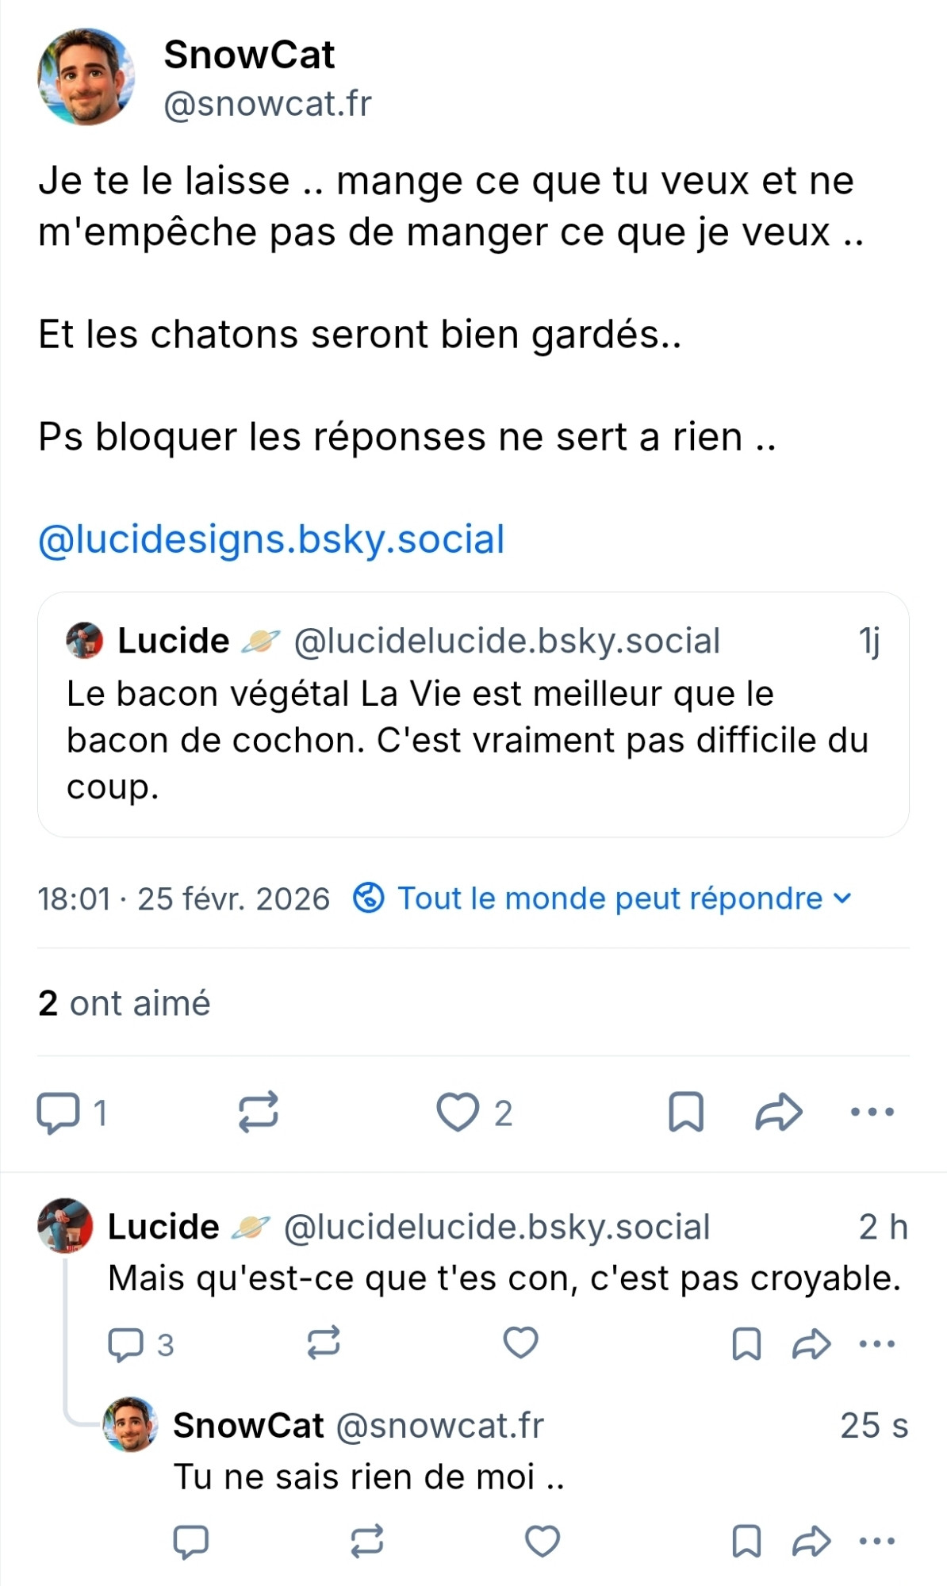This screenshot has width=947, height=1586.
Task: Open more options for main post
Action: click(x=872, y=1112)
